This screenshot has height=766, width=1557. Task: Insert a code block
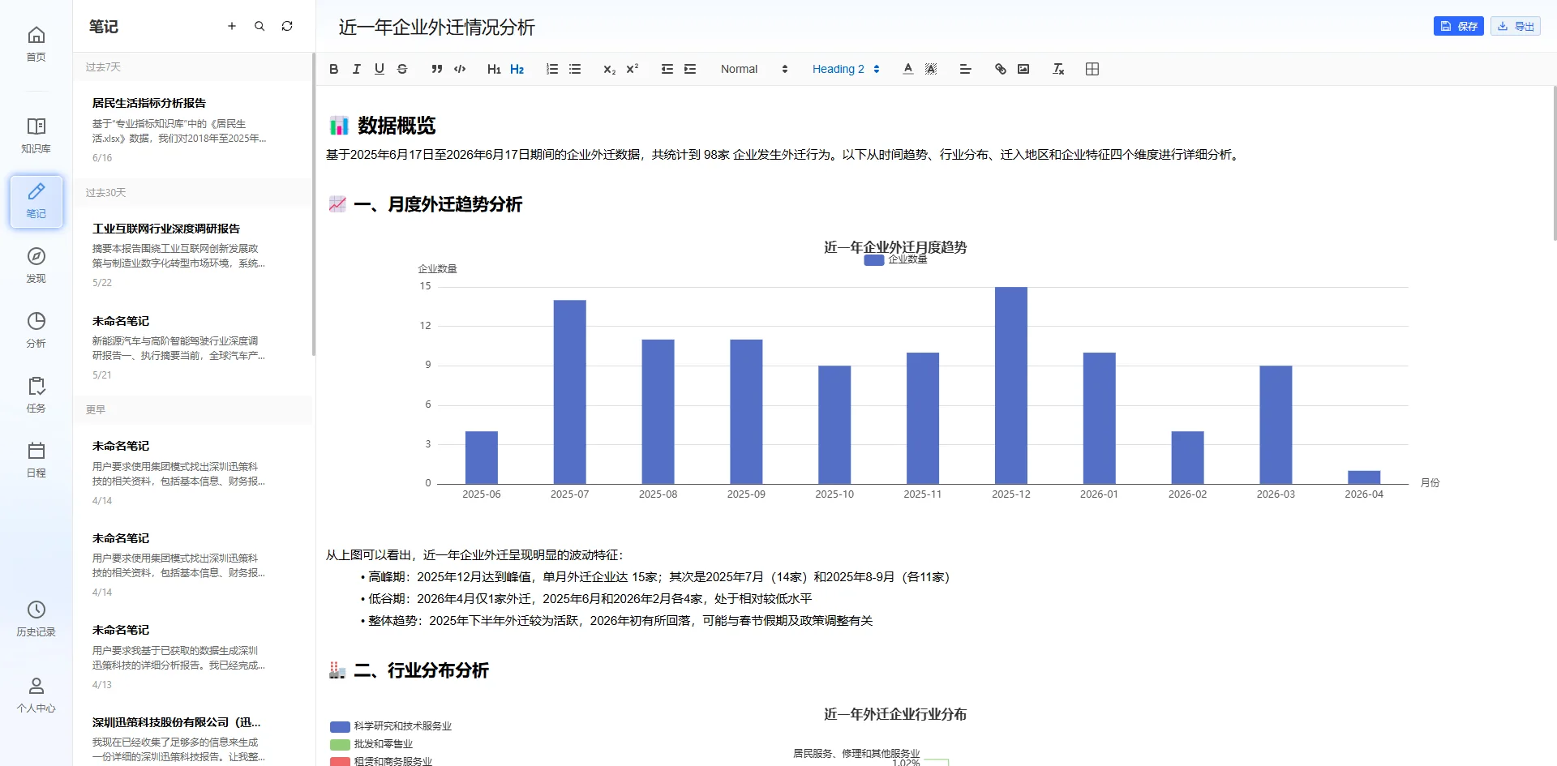click(460, 69)
